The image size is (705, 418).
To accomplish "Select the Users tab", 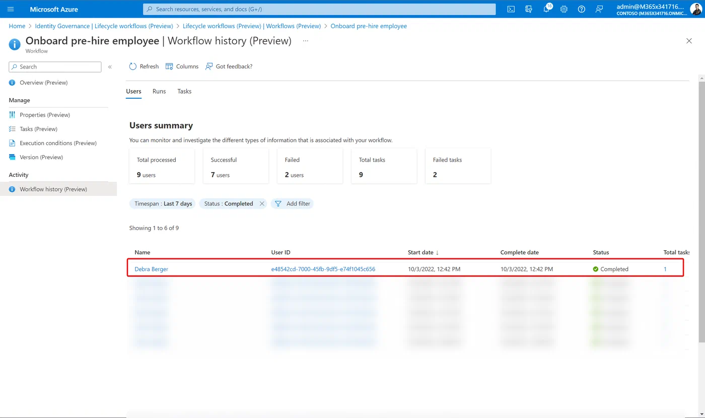I will coord(133,91).
